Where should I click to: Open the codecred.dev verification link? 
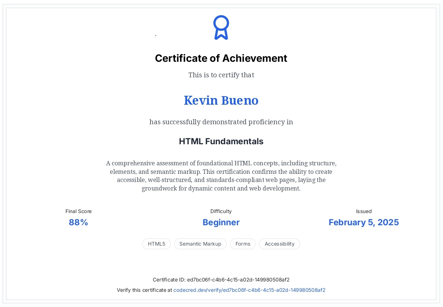click(249, 290)
